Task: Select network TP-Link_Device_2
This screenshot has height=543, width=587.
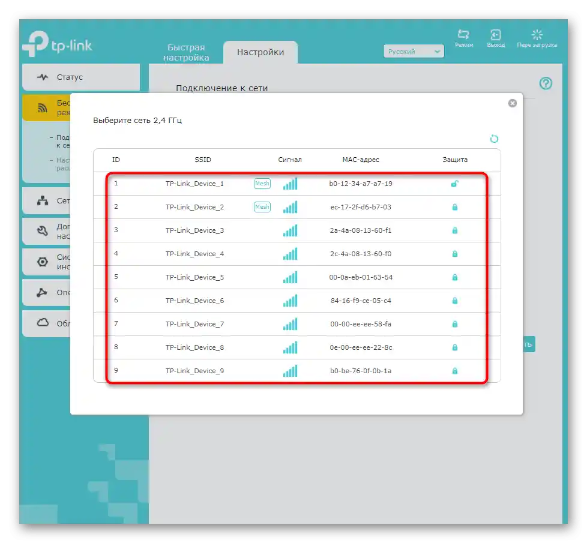Action: coord(297,207)
